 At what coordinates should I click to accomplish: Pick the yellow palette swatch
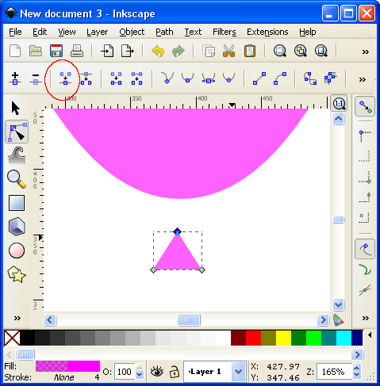coord(283,338)
